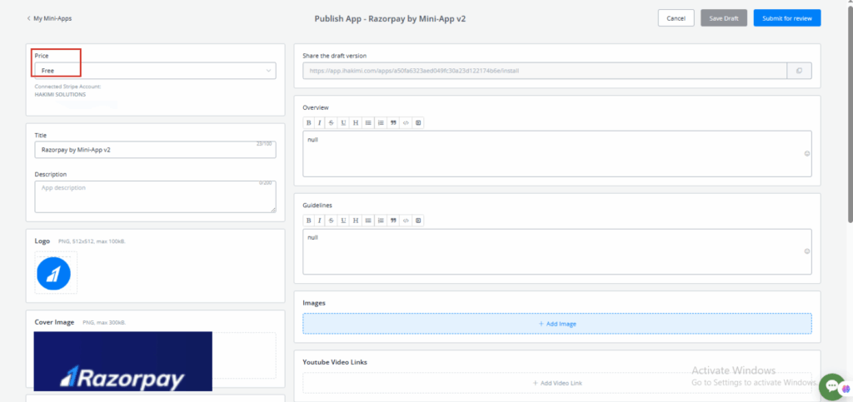Insert bullet list in Overview toolbar
The width and height of the screenshot is (853, 402).
[x=368, y=122]
